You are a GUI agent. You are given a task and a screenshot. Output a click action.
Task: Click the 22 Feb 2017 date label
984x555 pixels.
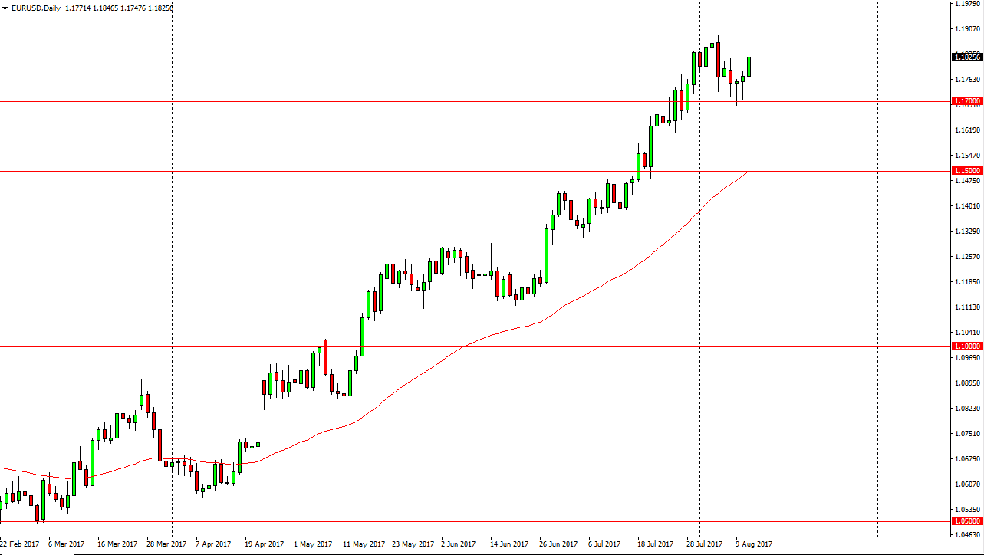click(18, 544)
